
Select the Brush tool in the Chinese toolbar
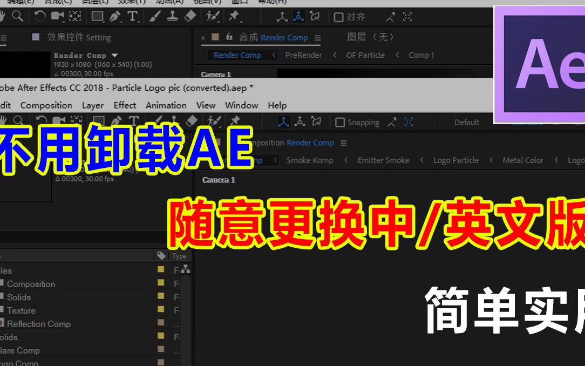point(155,16)
